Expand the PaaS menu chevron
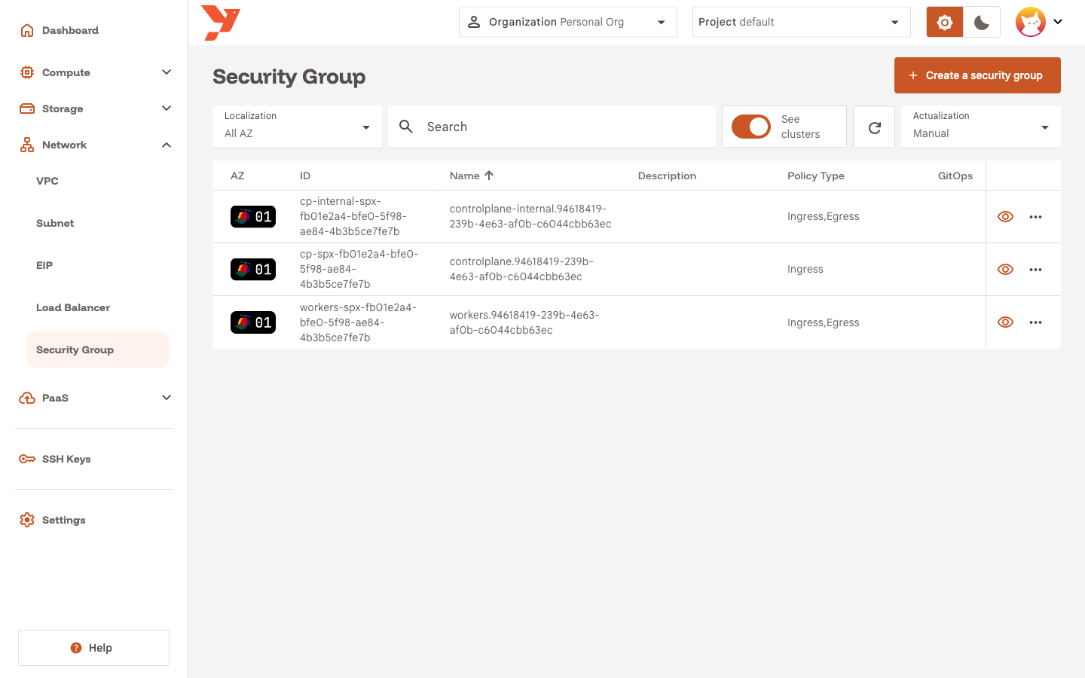This screenshot has width=1085, height=678. [167, 398]
